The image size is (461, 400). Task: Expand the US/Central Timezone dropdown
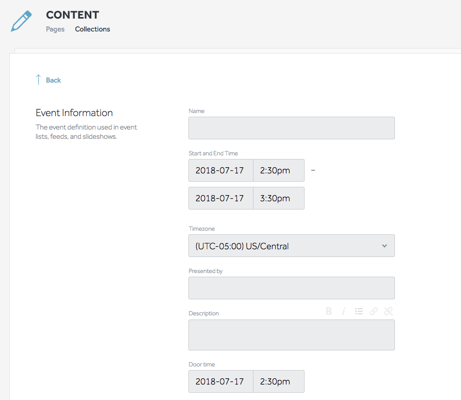[x=291, y=246]
